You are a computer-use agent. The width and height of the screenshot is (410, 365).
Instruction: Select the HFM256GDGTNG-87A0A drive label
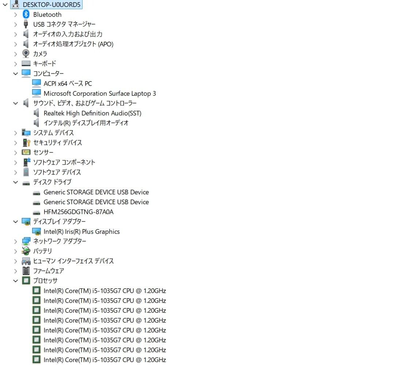point(78,212)
